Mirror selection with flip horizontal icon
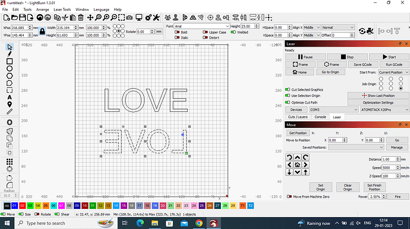Image resolution: width=410 pixels, height=229 pixels. 193,17
